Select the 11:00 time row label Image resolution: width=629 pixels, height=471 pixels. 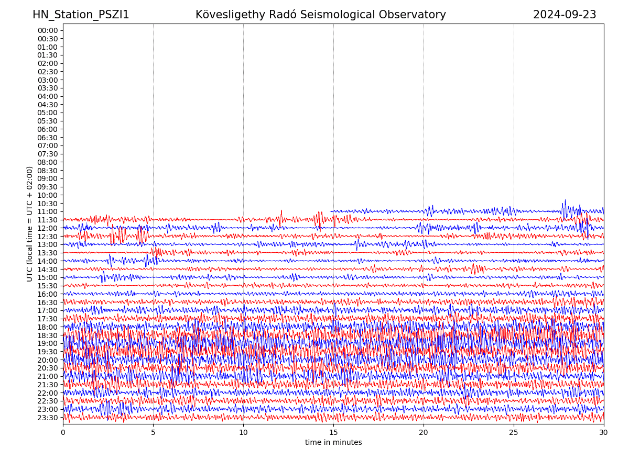pyautogui.click(x=47, y=211)
